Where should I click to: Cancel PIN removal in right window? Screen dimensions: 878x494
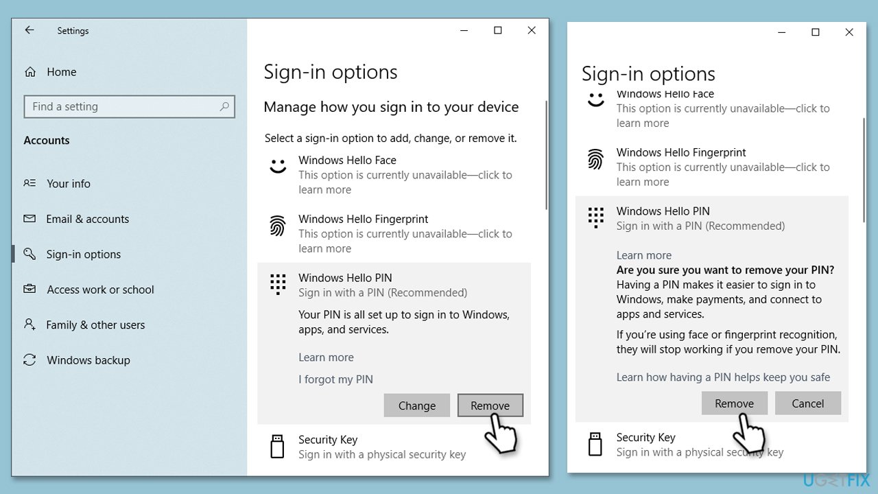(807, 403)
